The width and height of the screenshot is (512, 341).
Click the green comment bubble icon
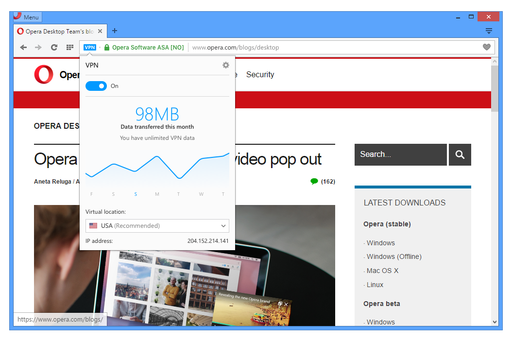pyautogui.click(x=314, y=181)
